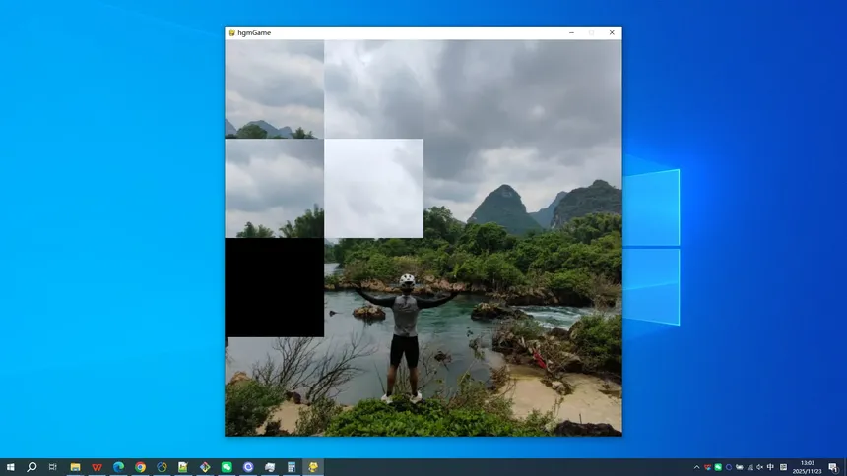
Task: Toggle muted volume speaker icon in tray
Action: pyautogui.click(x=760, y=467)
